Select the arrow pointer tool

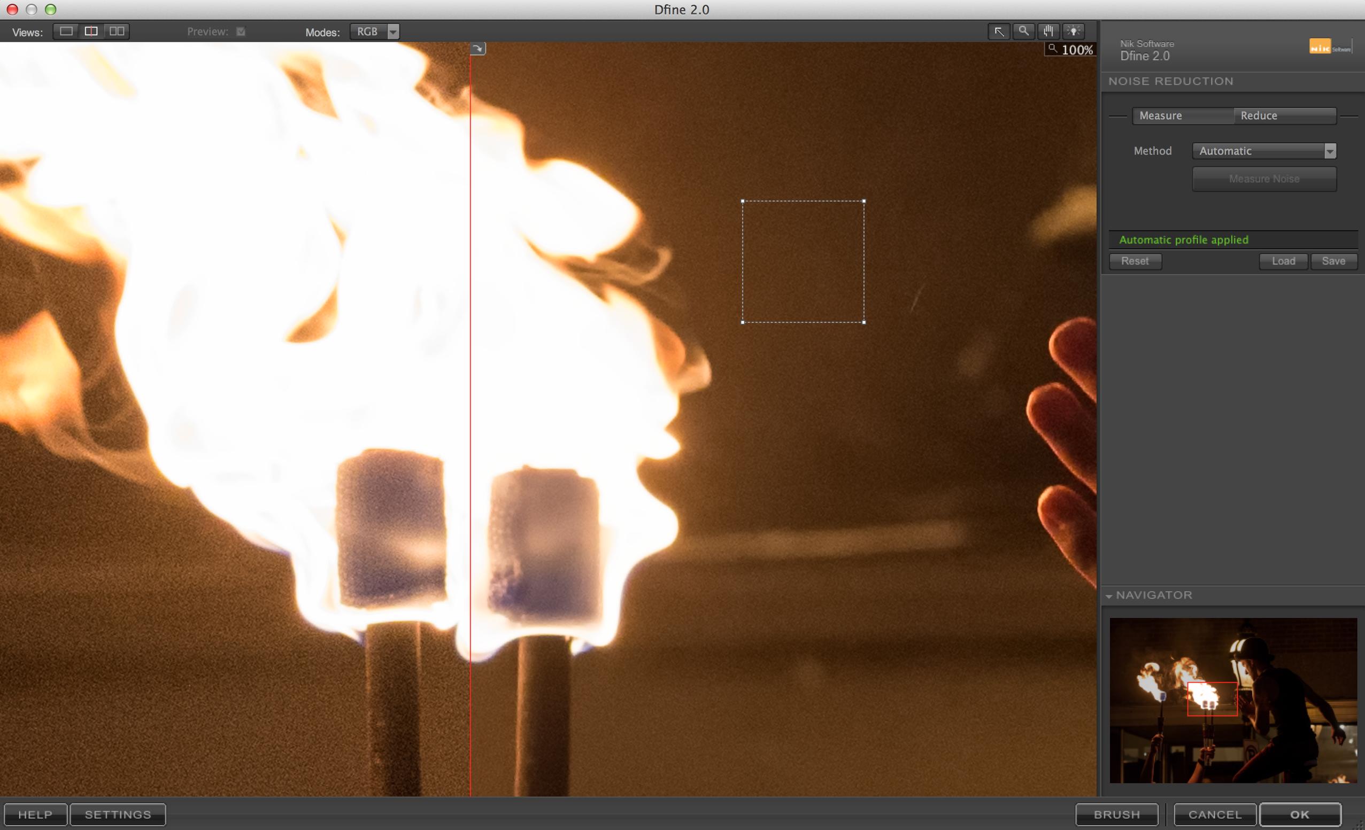(999, 32)
